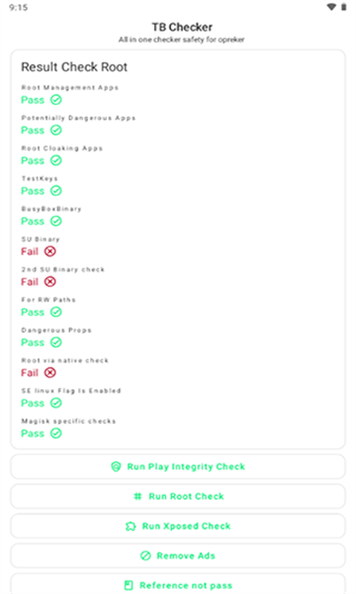
Task: Tap the battery icon in status bar
Action: point(344,7)
